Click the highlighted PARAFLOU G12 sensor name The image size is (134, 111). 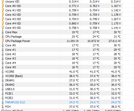pos(15,102)
